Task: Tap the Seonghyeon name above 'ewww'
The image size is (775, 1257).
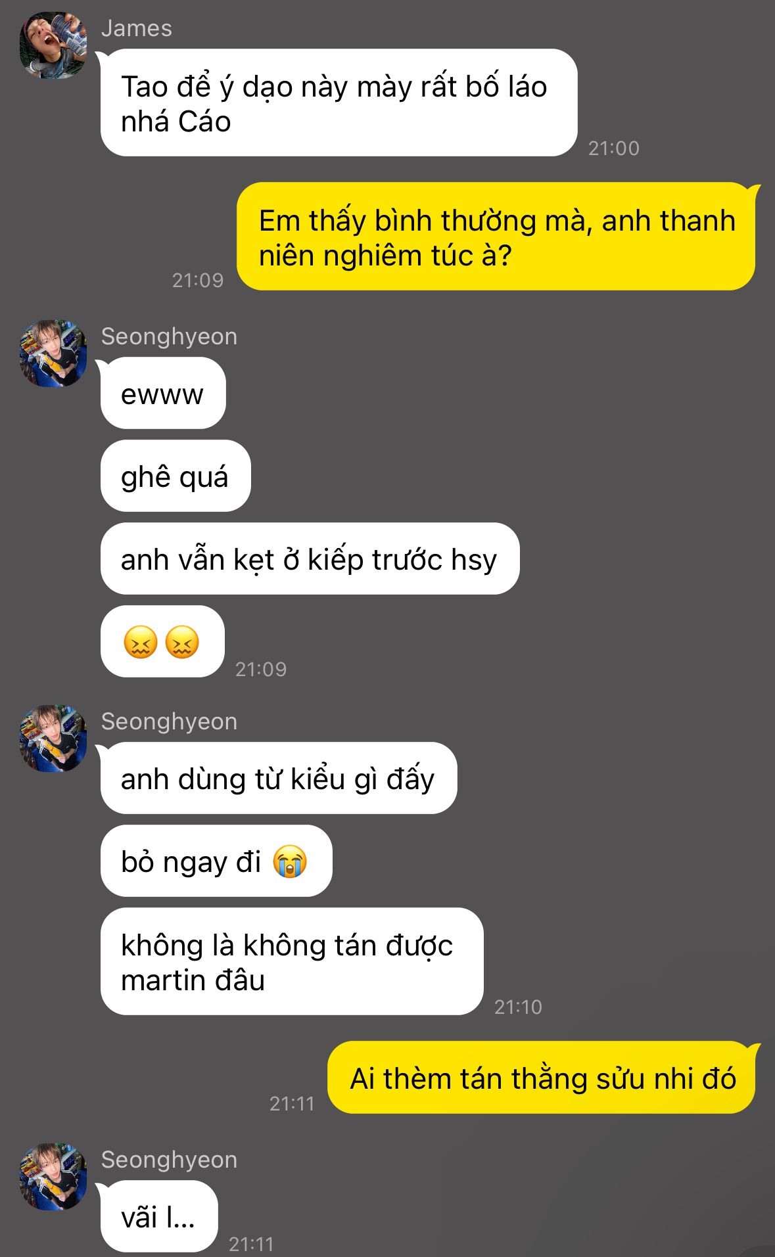Action: pyautogui.click(x=169, y=336)
